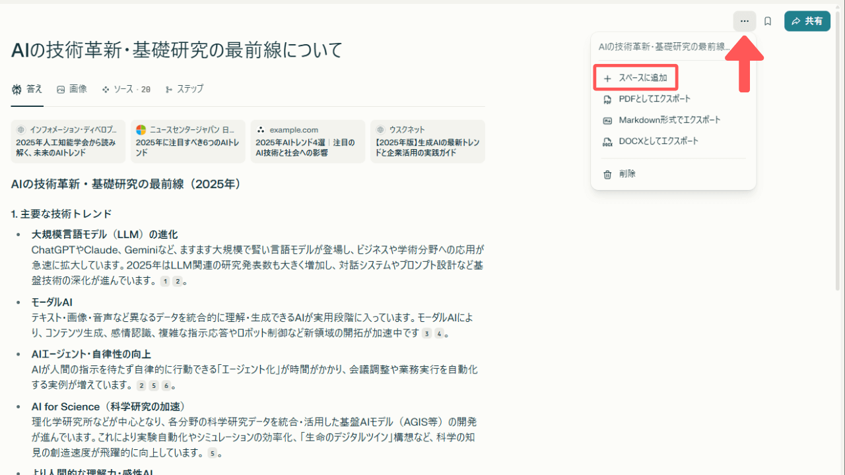The width and height of the screenshot is (845, 475).
Task: Export as Markdown形式でエクスポート
Action: point(669,120)
